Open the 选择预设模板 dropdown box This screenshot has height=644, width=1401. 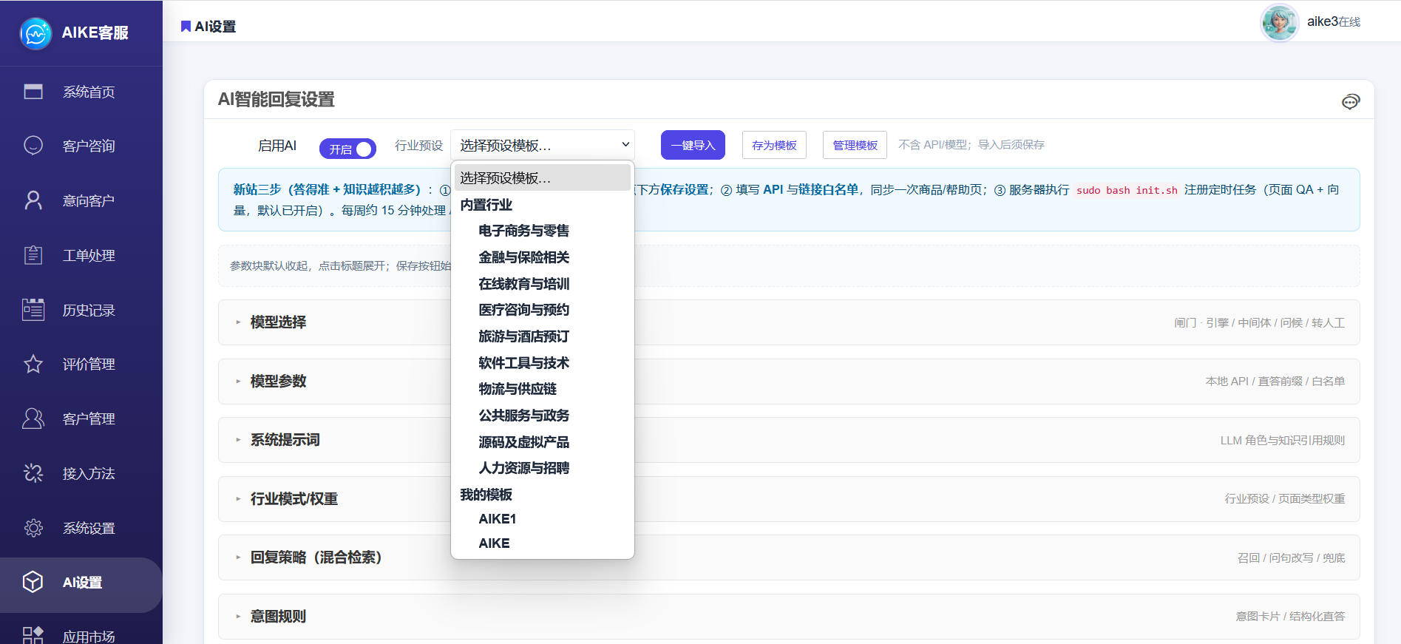tap(543, 145)
